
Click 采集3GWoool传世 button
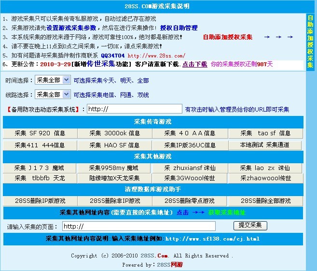coord(190,178)
